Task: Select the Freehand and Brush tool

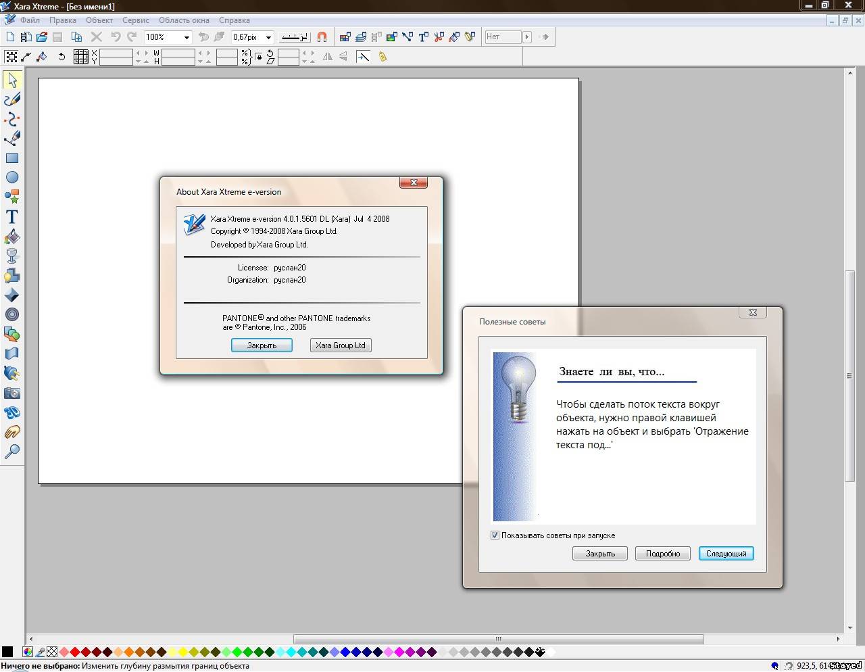Action: click(x=12, y=99)
